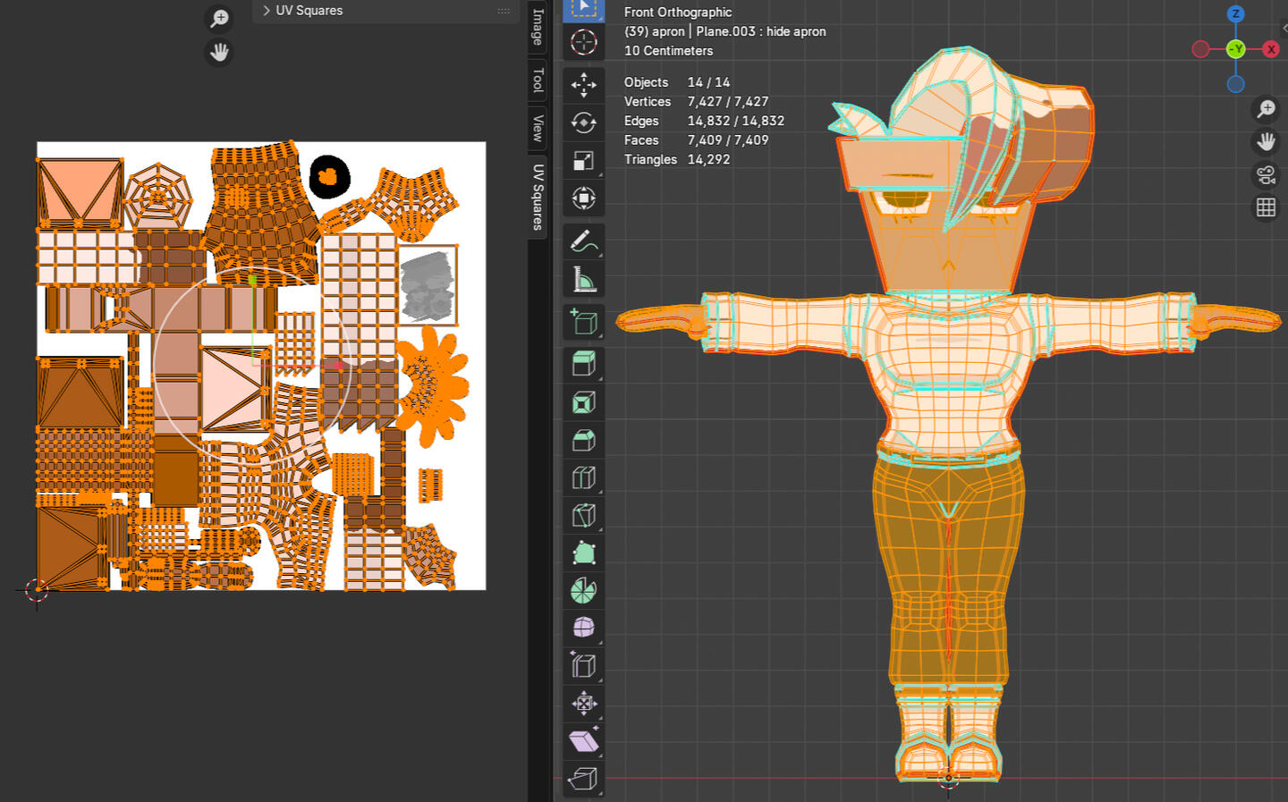The image size is (1288, 802).
Task: Open the Image sidebar tab
Action: pyautogui.click(x=538, y=26)
